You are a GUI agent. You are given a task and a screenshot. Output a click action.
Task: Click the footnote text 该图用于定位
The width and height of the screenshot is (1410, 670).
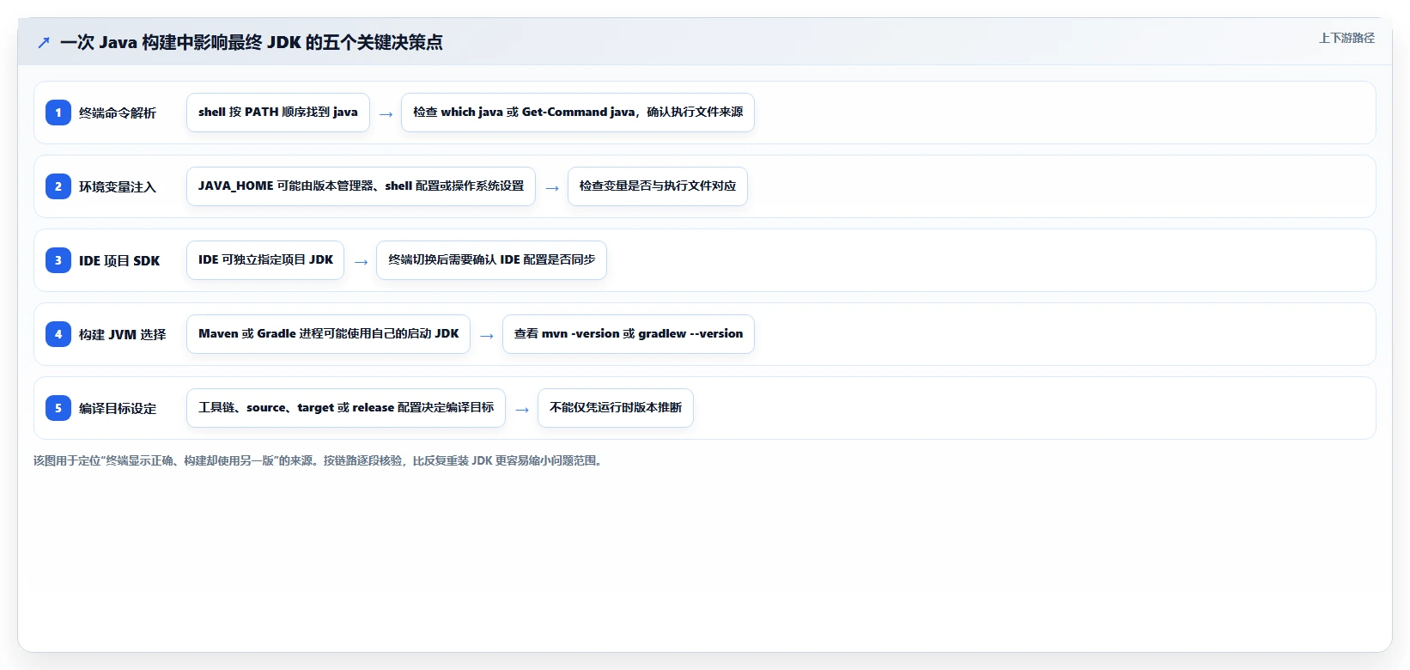pyautogui.click(x=319, y=460)
